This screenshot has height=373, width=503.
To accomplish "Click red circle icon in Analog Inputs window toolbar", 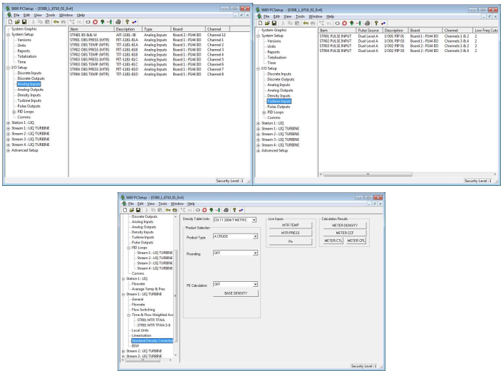I will point(95,22).
